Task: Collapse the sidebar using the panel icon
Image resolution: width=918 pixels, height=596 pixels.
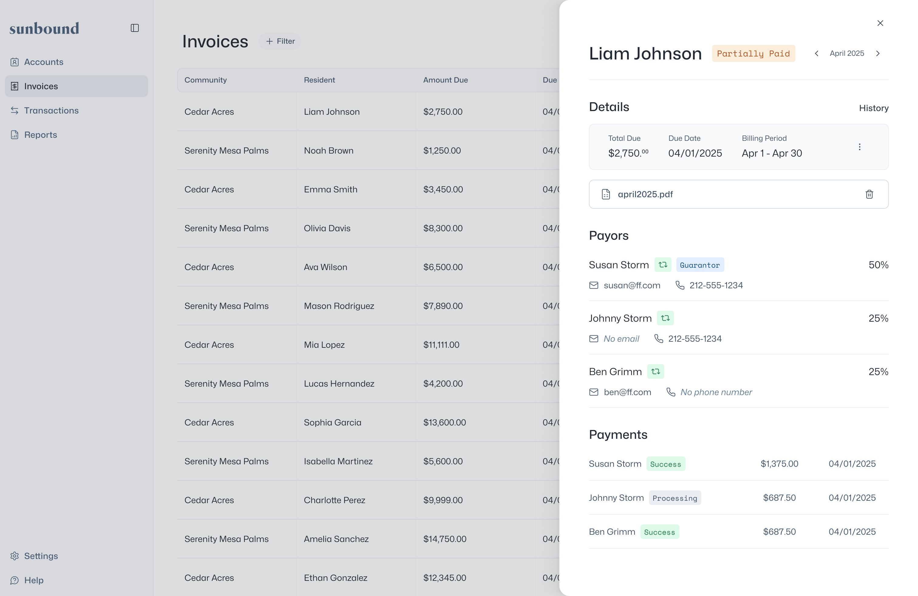Action: [x=134, y=28]
